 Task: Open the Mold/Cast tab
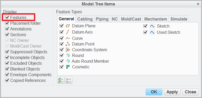click(x=131, y=19)
